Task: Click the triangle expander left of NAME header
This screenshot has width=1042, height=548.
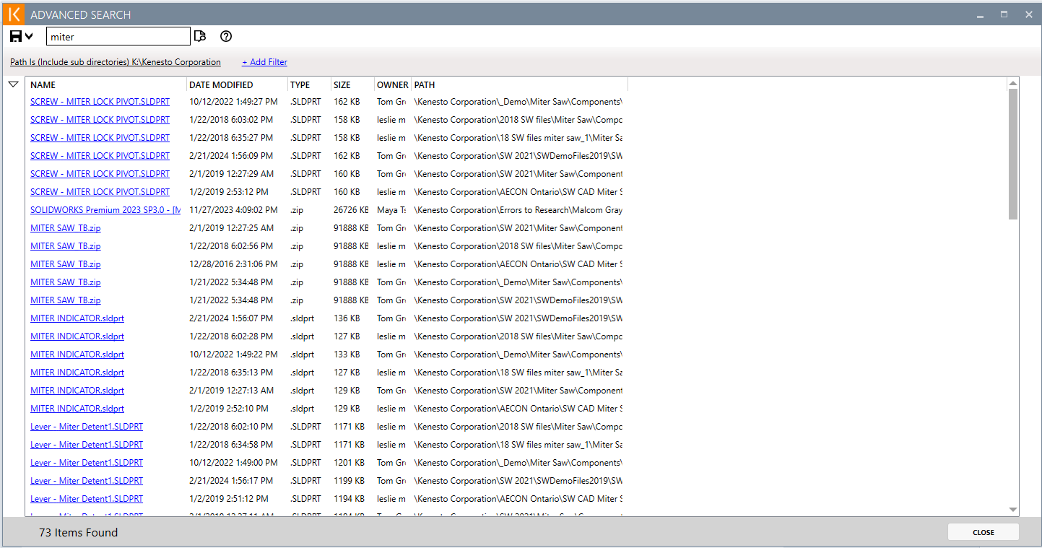Action: (x=13, y=84)
